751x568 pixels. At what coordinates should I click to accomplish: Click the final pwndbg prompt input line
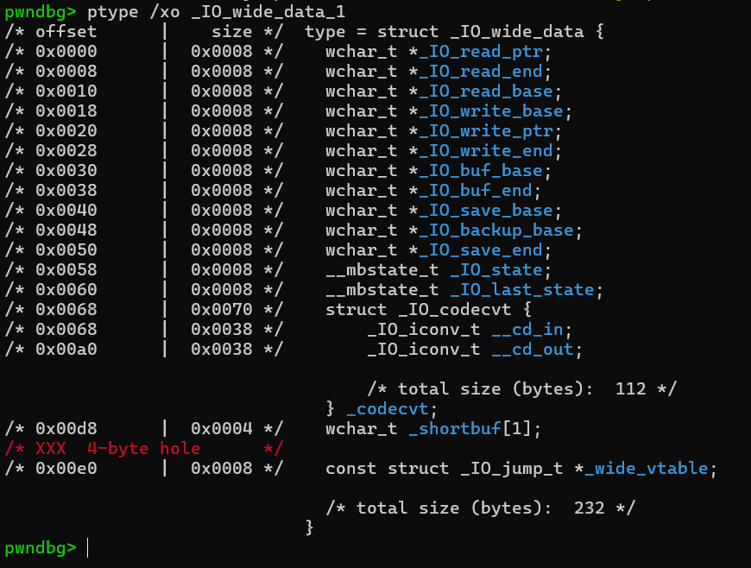pyautogui.click(x=88, y=548)
